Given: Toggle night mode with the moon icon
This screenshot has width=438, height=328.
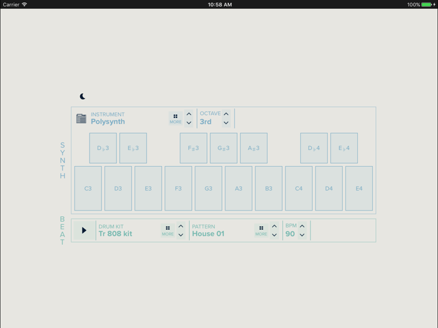Looking at the screenshot, I should pos(83,96).
